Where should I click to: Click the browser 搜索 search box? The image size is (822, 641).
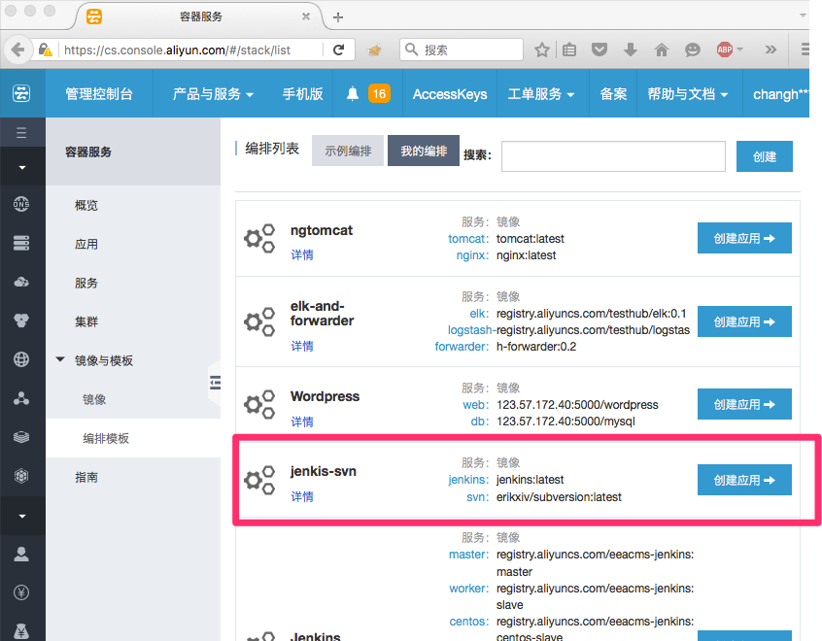point(462,50)
